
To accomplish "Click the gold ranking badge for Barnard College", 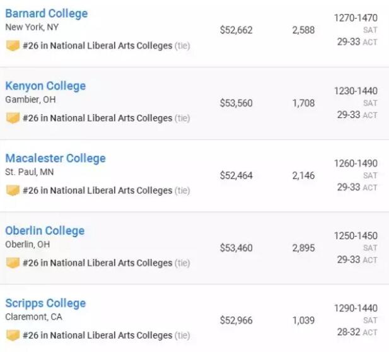I will (x=13, y=45).
